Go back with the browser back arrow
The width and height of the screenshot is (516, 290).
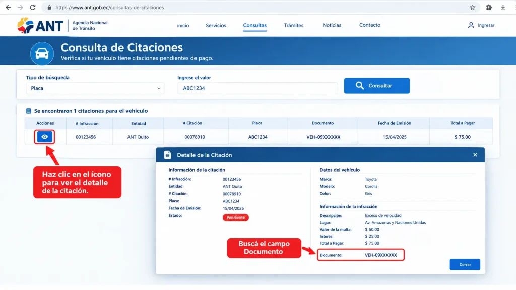pos(8,7)
